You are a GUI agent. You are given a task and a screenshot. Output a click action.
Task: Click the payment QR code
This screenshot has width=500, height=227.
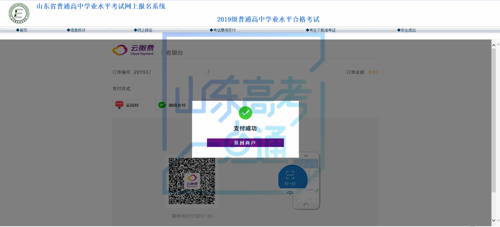[192, 181]
